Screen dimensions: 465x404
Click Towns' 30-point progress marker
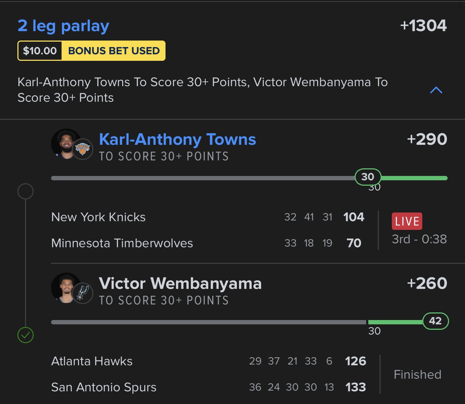point(368,177)
